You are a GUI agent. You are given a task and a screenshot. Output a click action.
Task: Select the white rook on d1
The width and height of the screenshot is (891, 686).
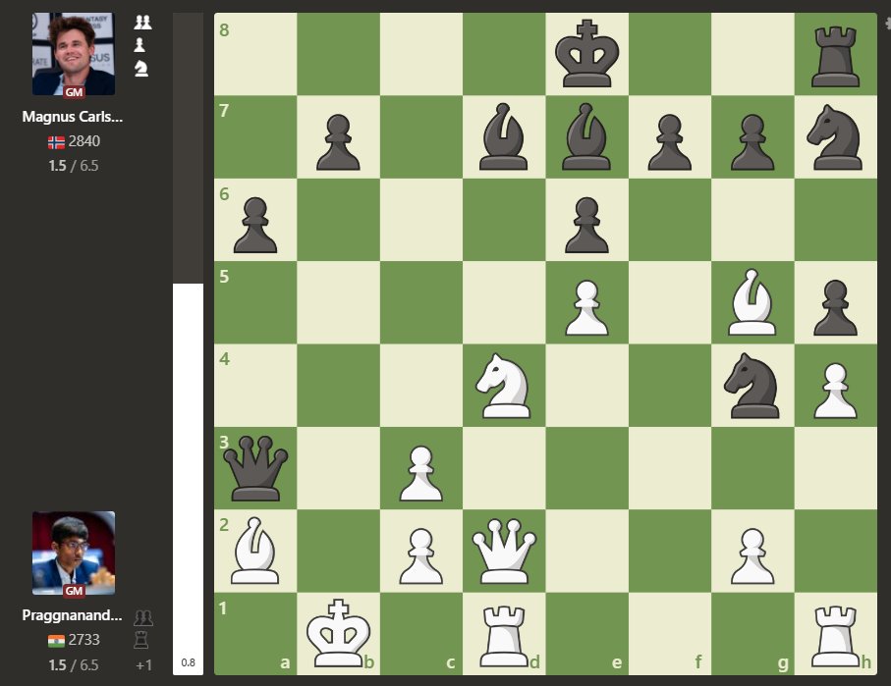pos(504,636)
